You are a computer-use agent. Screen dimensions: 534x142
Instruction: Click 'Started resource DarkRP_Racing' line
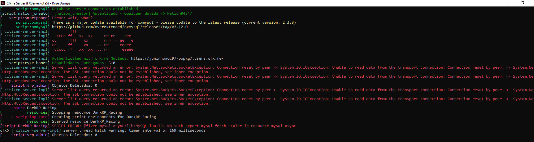[86, 121]
